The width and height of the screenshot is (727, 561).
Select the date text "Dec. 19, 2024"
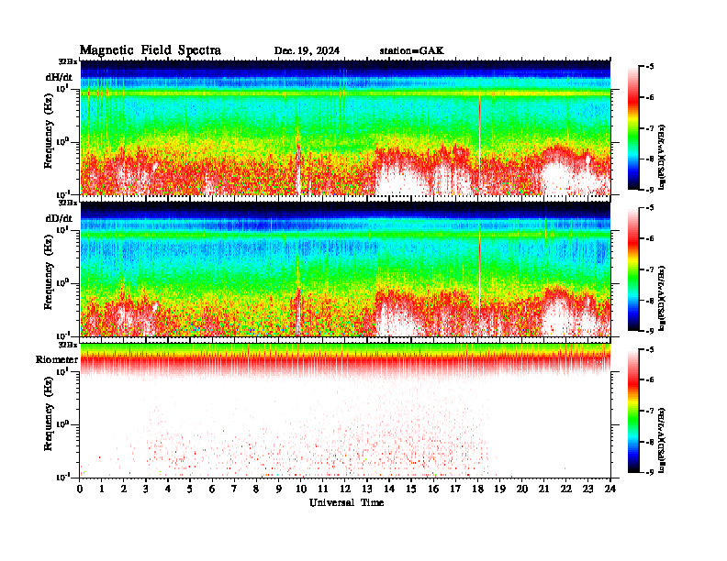(307, 51)
